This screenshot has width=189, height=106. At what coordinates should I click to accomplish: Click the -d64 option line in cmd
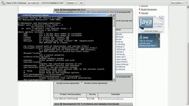pyautogui.click(x=52, y=35)
